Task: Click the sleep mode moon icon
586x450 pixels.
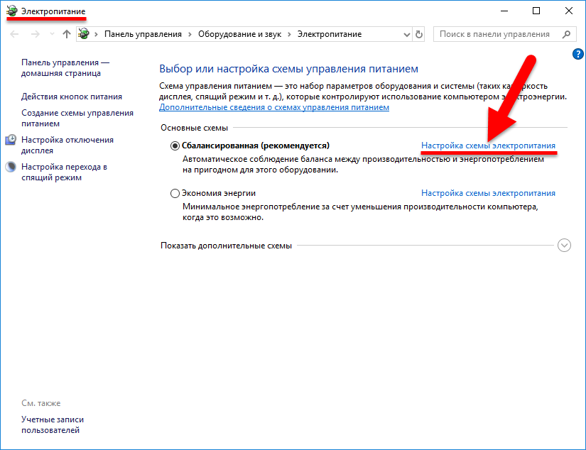Action: pos(11,167)
